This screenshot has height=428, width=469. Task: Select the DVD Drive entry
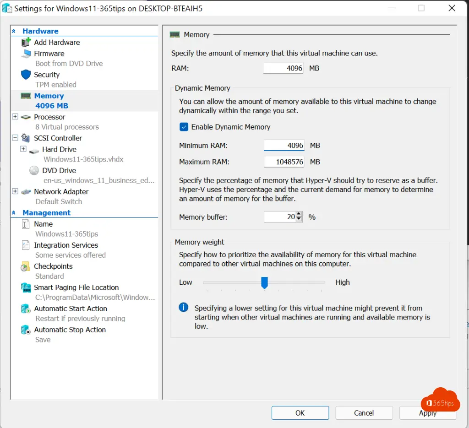pos(59,171)
